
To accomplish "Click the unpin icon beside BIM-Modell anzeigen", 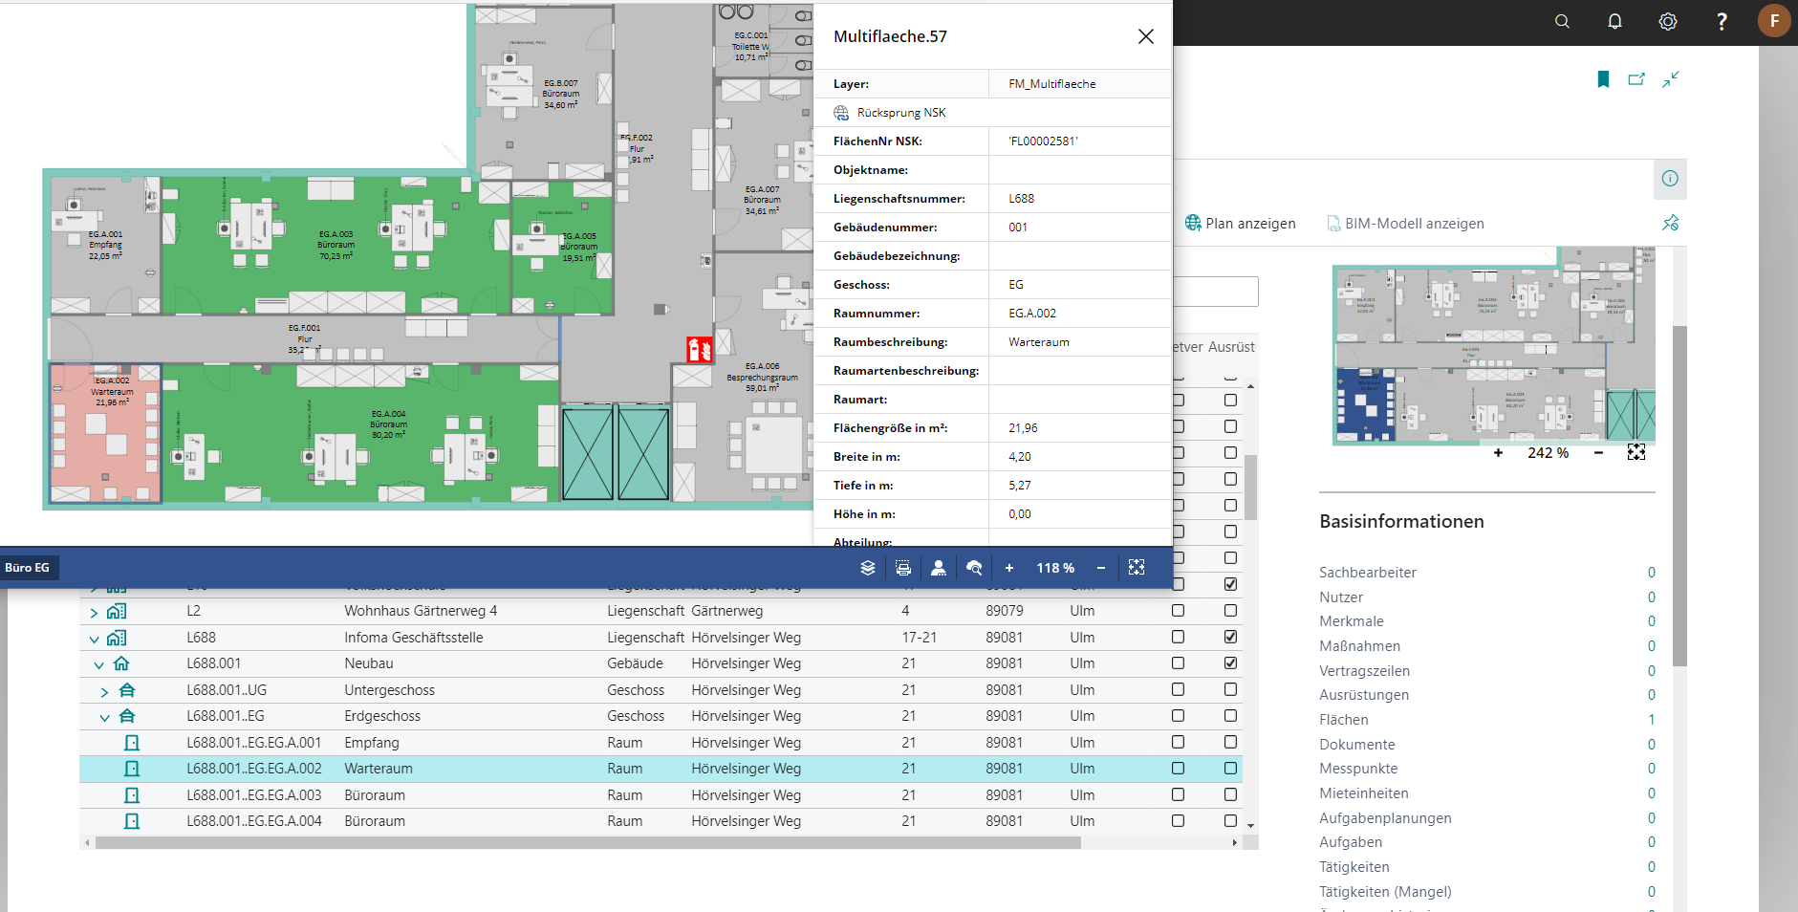I will pos(1670,223).
